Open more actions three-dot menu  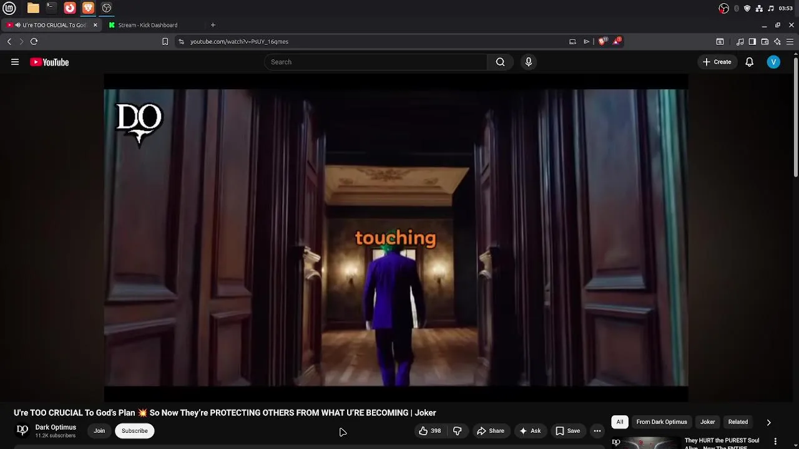(597, 431)
